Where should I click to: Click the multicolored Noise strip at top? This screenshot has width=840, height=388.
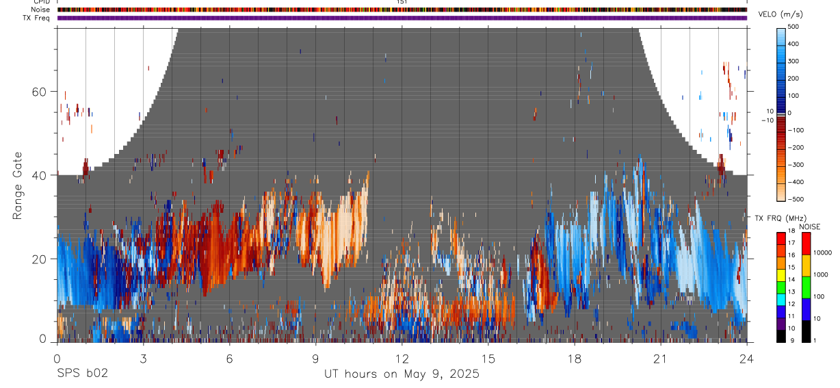point(402,10)
